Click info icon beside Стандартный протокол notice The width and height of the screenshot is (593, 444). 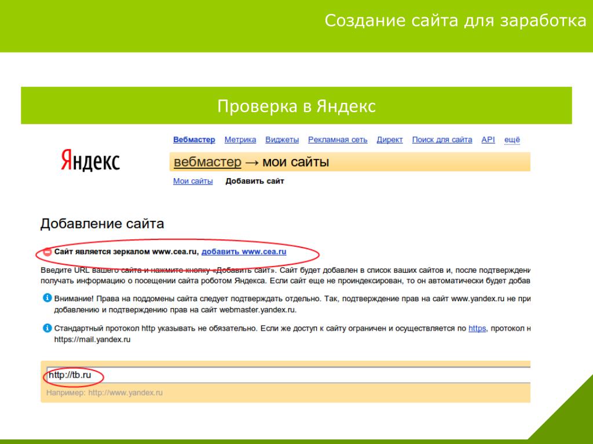coord(47,328)
